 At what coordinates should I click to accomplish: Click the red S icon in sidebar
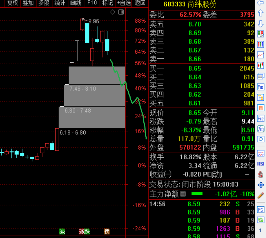pyautogui.click(x=261, y=174)
